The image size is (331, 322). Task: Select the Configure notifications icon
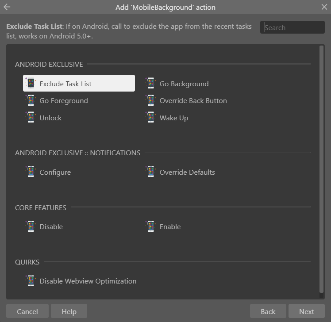[31, 172]
